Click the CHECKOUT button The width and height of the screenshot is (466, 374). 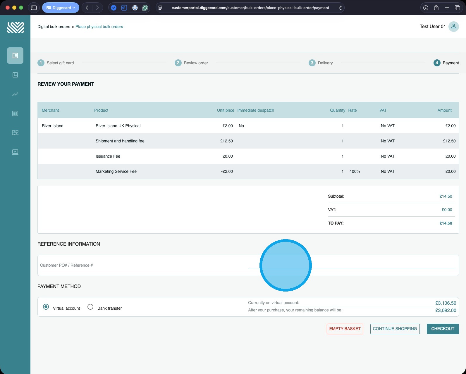(x=443, y=329)
